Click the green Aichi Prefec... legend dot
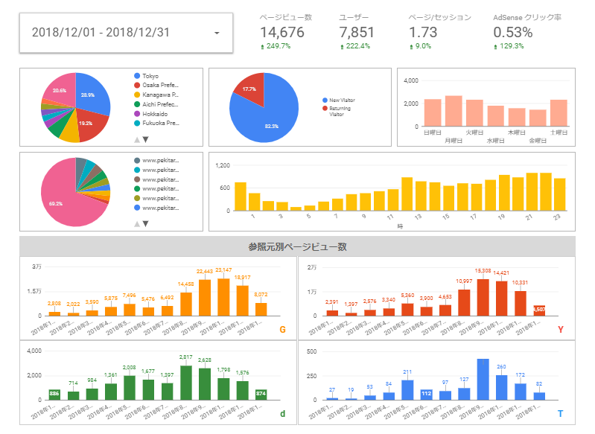The height and width of the screenshot is (434, 595). pyautogui.click(x=137, y=104)
